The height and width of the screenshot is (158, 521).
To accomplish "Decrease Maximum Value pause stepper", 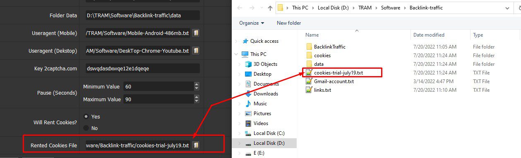I will 196,102.
